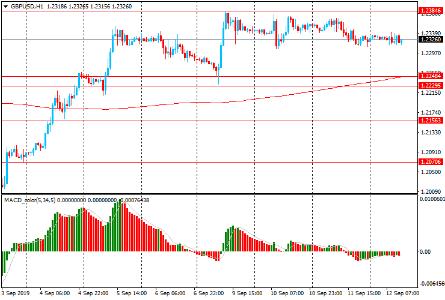Viewport: 445px width, 300px height.
Task: Click the 6 Sep 22:00 time label
Action: pyautogui.click(x=210, y=293)
